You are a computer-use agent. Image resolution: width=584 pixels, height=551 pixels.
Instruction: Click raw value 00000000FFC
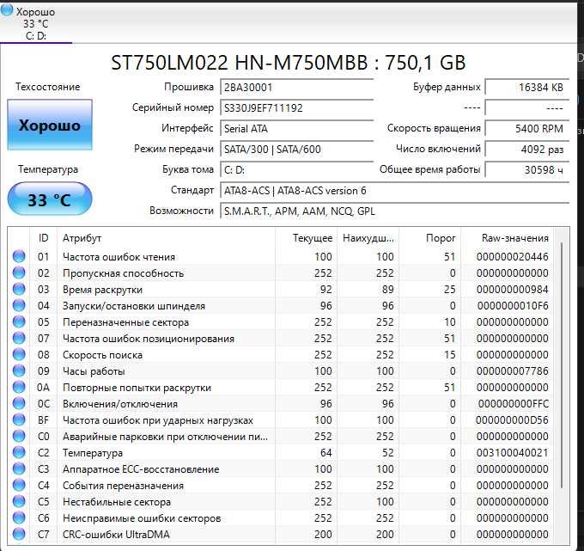point(514,404)
